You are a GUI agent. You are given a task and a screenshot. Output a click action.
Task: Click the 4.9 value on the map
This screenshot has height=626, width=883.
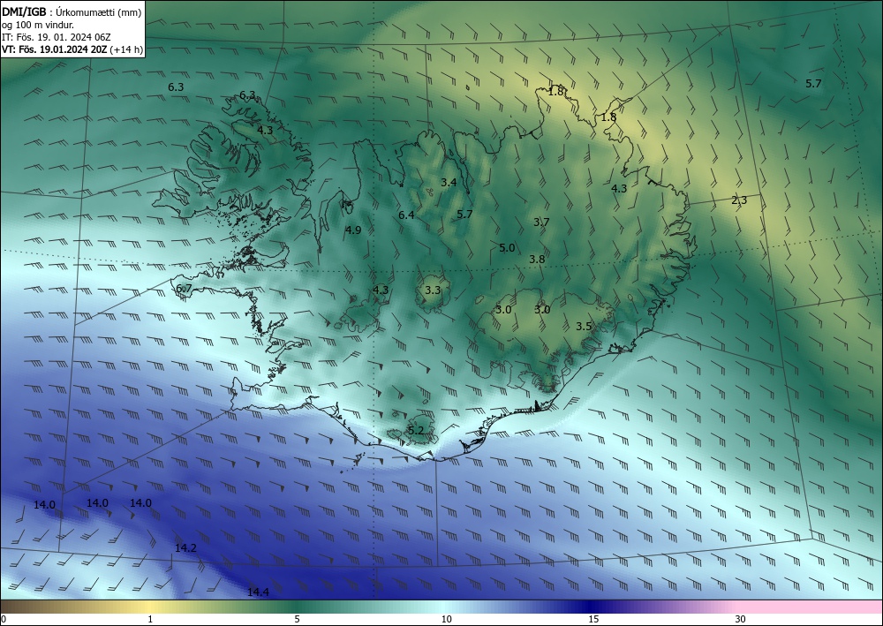[354, 230]
